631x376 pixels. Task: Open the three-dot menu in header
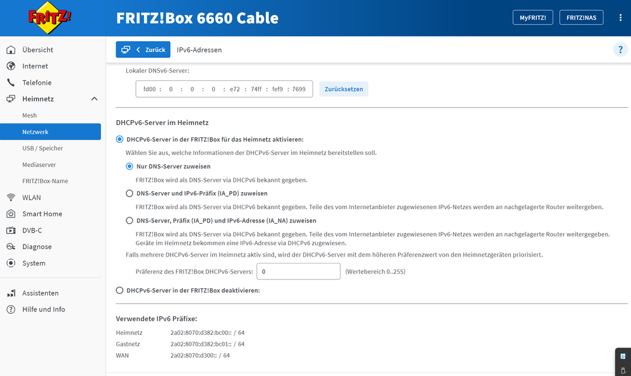620,18
